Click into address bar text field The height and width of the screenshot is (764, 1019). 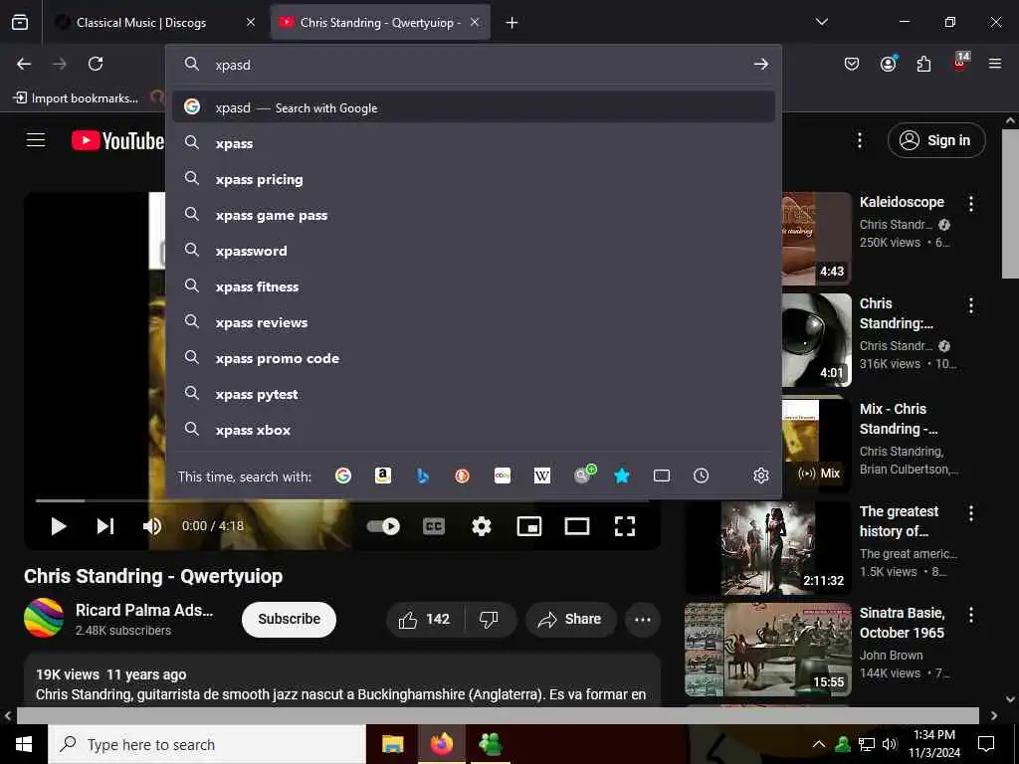480,65
